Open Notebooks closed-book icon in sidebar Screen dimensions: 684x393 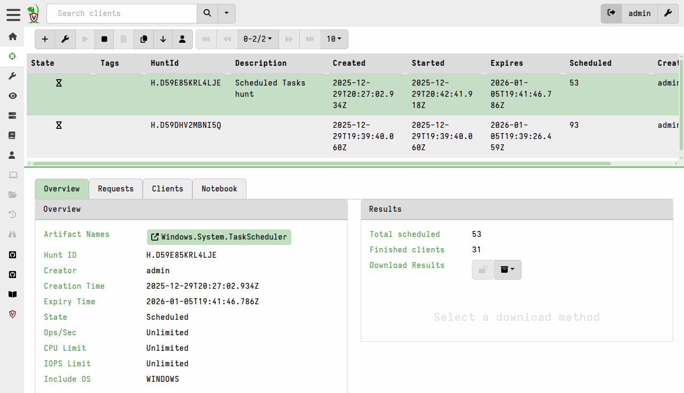[x=12, y=135]
